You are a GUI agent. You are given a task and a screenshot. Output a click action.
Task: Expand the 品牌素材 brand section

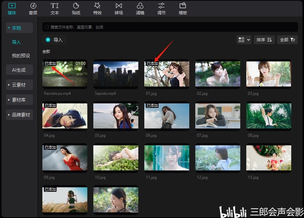(x=19, y=115)
